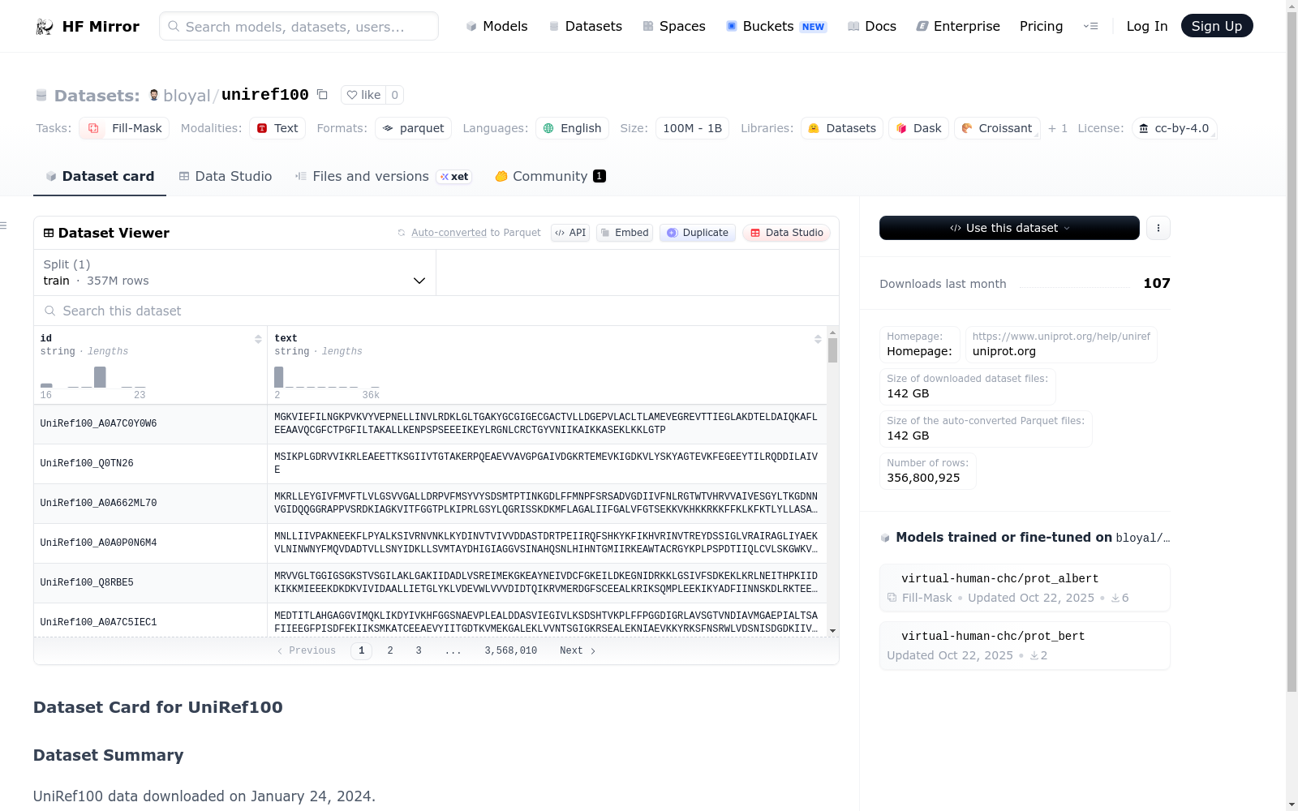Show the one more hidden library
The image size is (1298, 811).
(1058, 128)
